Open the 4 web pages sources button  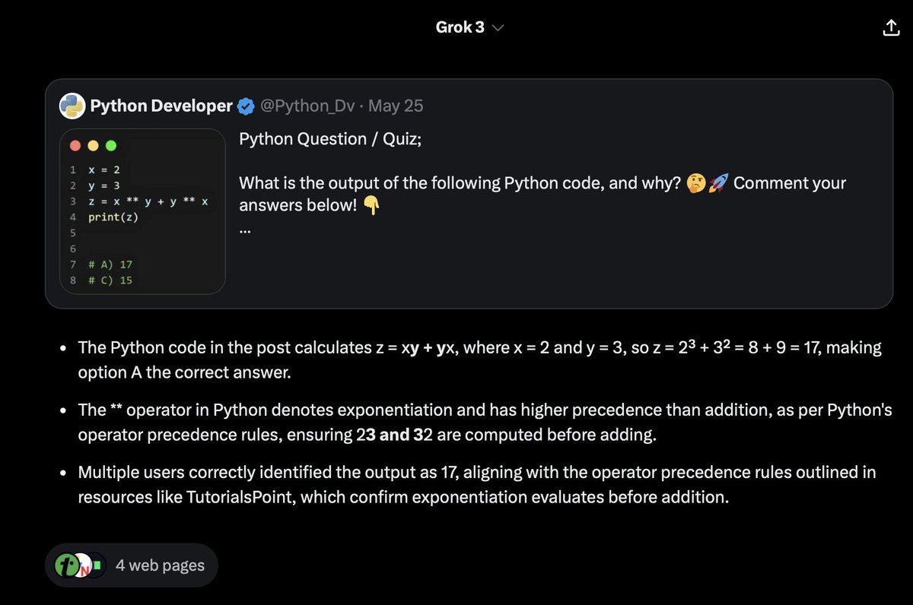pyautogui.click(x=132, y=565)
